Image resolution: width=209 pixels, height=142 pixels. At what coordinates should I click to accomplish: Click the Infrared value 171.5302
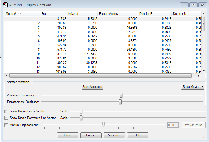pos(91,54)
